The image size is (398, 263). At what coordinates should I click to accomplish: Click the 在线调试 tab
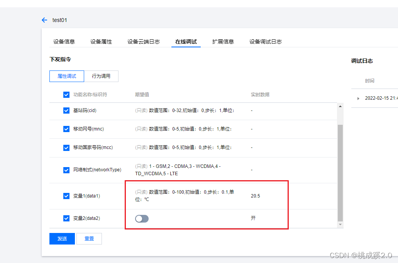click(186, 41)
